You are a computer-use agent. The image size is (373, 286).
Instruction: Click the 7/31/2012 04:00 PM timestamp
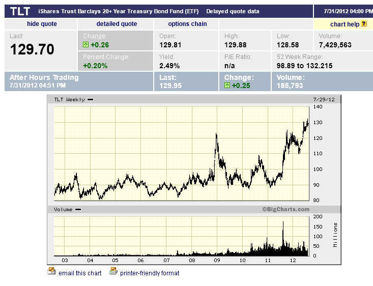point(348,11)
